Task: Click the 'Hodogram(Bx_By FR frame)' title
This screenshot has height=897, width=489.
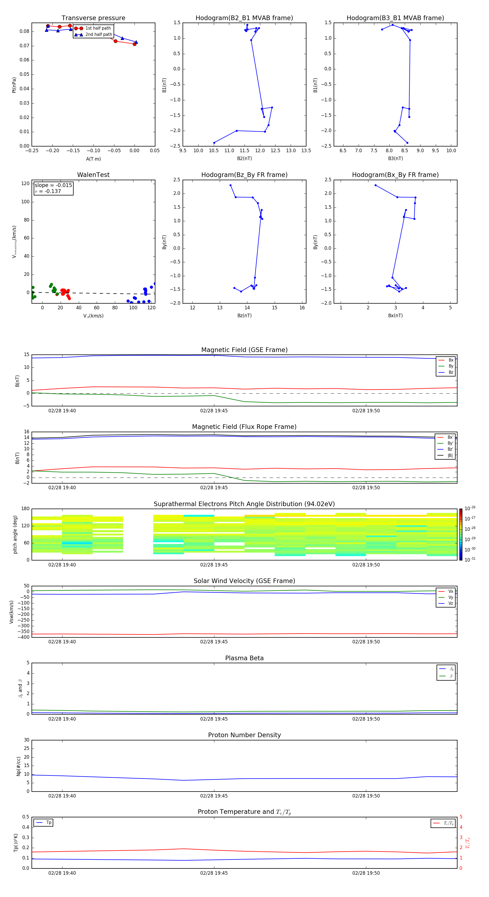Action: click(395, 175)
